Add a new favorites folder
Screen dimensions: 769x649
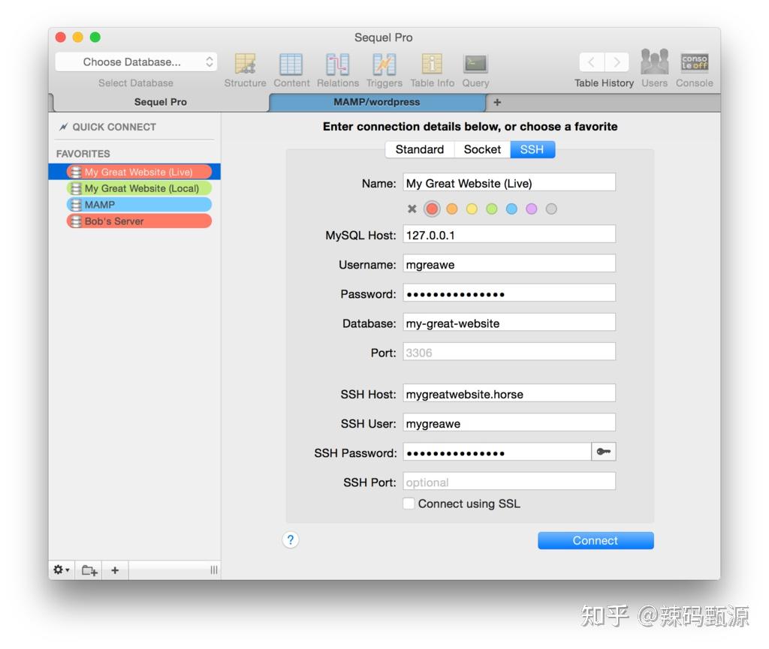[x=89, y=569]
